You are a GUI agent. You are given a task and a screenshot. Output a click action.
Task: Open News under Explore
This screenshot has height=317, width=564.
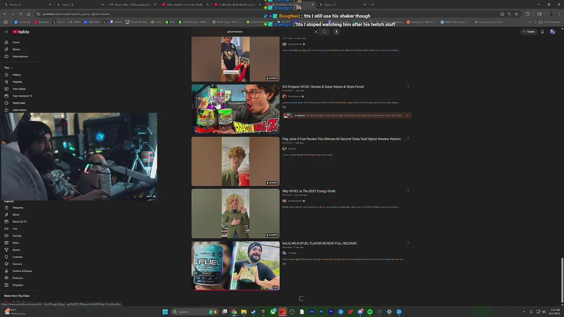point(15,243)
